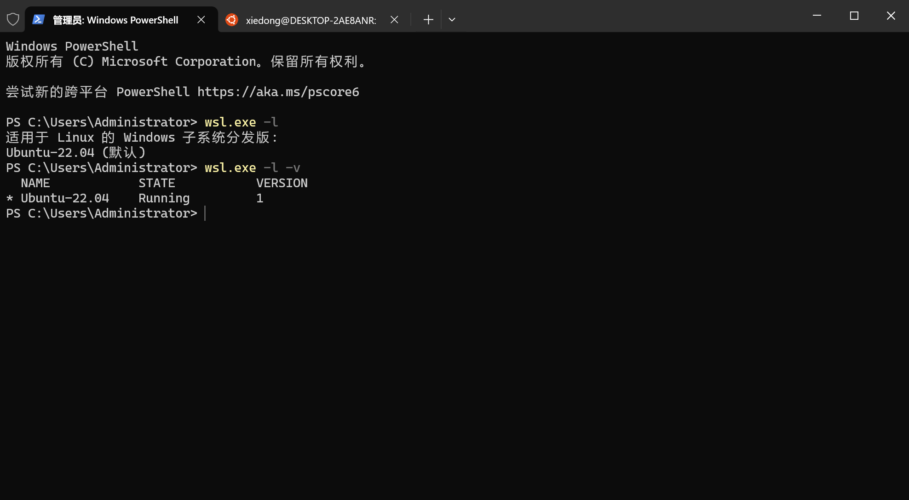
Task: Click 'Ubuntu-22.04 (默认)' output line
Action: [76, 153]
